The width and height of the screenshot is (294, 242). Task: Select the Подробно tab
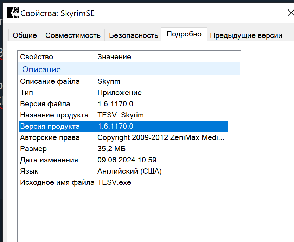click(184, 34)
